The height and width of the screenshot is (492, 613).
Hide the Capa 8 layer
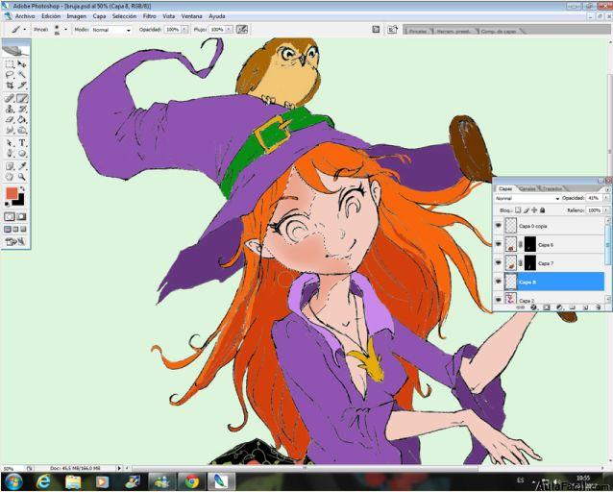[x=498, y=282]
